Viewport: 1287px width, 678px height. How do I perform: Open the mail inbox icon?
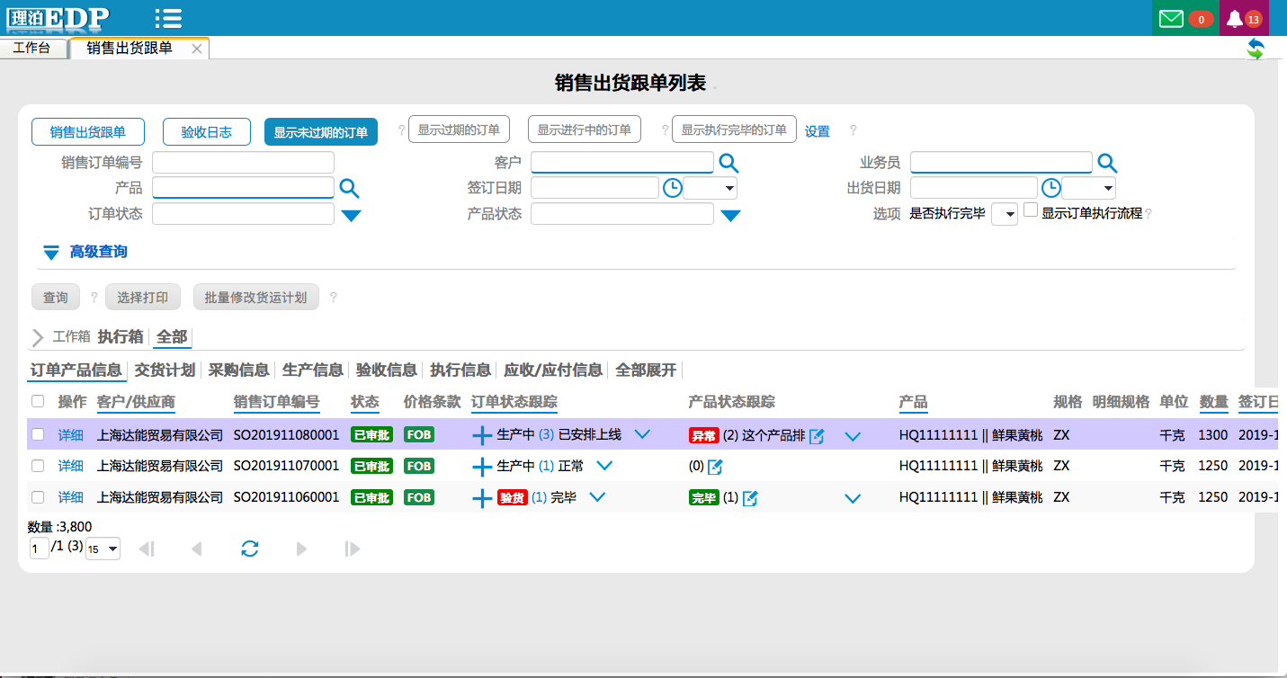click(1171, 19)
